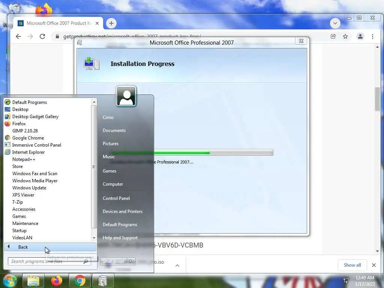The height and width of the screenshot is (288, 384).
Task: Click the Search programs and files box
Action: click(x=49, y=261)
